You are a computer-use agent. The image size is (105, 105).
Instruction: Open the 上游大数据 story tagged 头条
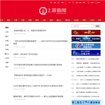[88, 67]
